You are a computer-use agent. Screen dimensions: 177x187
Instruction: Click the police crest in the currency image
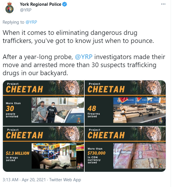pyautogui.click(x=161, y=166)
